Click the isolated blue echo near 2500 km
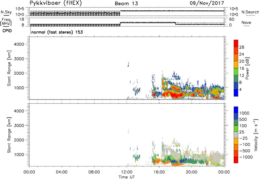The height and width of the screenshot is (179, 259). coord(128,64)
